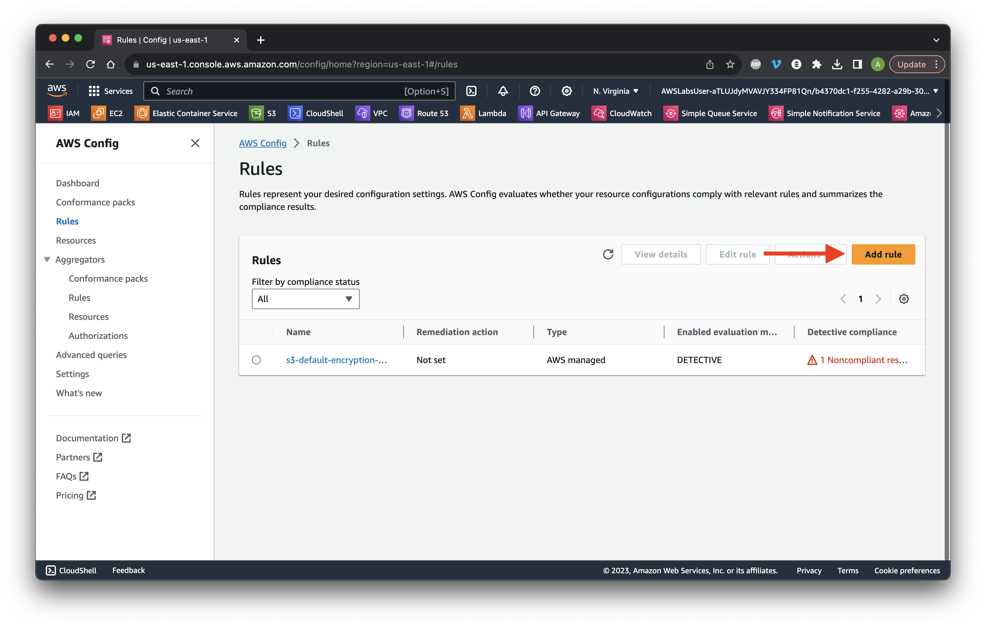Open CloudShell from the footer
This screenshot has height=627, width=986.
tap(71, 570)
